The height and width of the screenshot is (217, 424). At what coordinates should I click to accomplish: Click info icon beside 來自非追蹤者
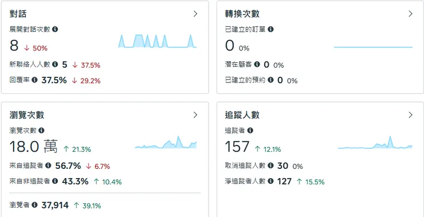pyautogui.click(x=55, y=181)
